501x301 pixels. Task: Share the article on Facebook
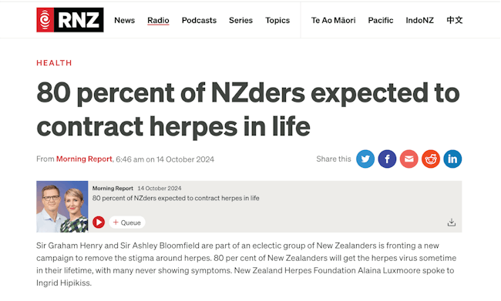387,159
